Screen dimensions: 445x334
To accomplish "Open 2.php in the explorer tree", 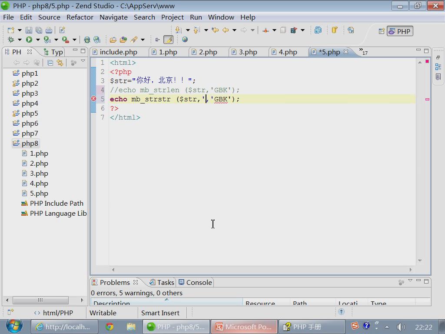I will 35,164.
